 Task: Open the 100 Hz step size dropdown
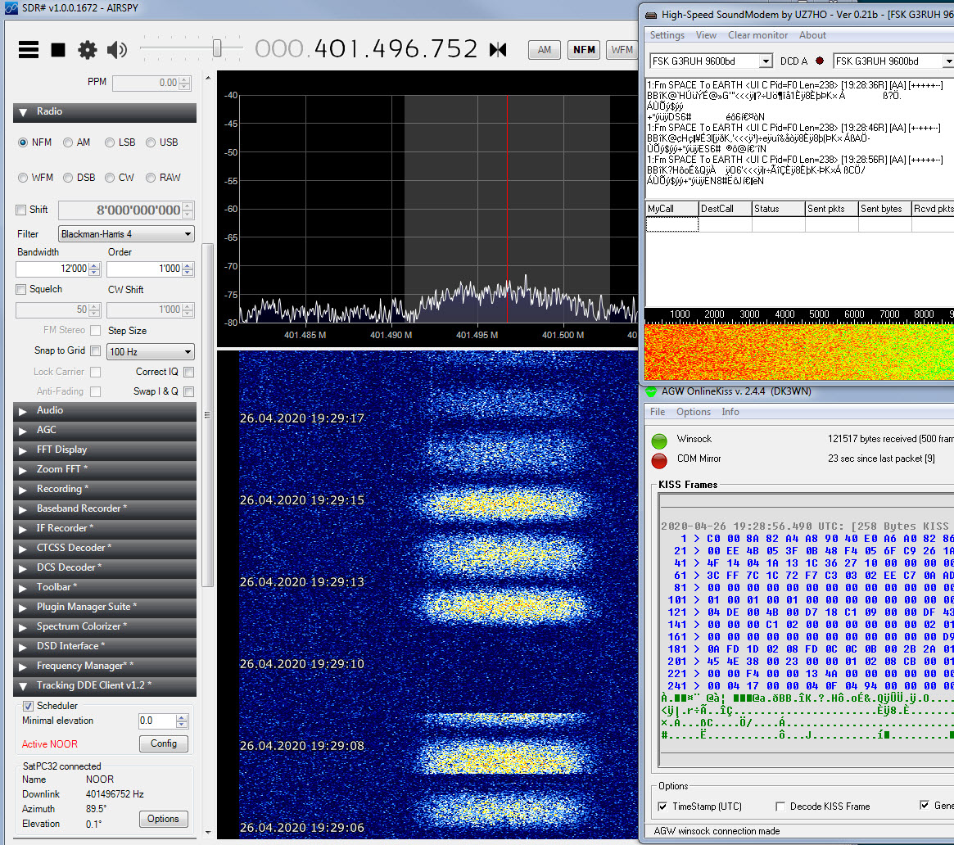coord(151,351)
